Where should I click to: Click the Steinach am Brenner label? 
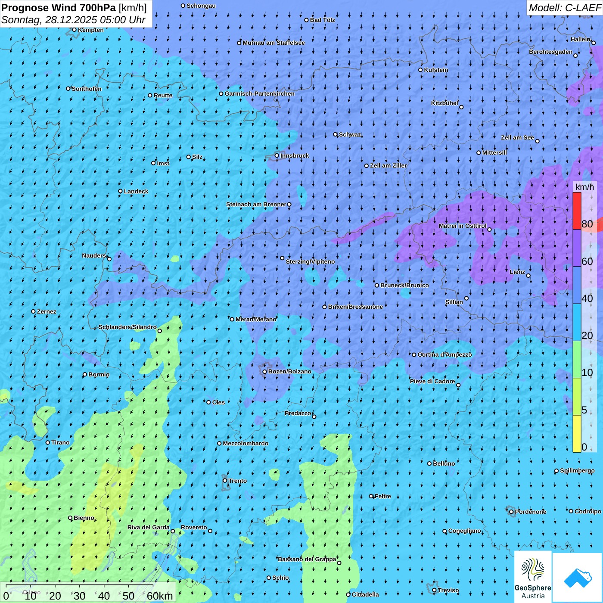click(256, 204)
